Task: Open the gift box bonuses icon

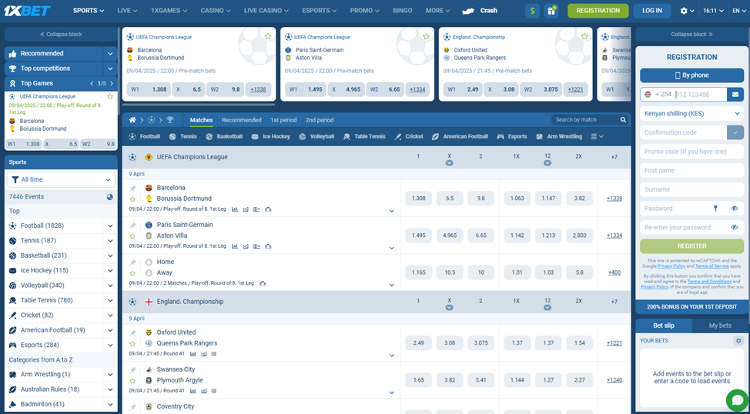Action: (x=551, y=11)
